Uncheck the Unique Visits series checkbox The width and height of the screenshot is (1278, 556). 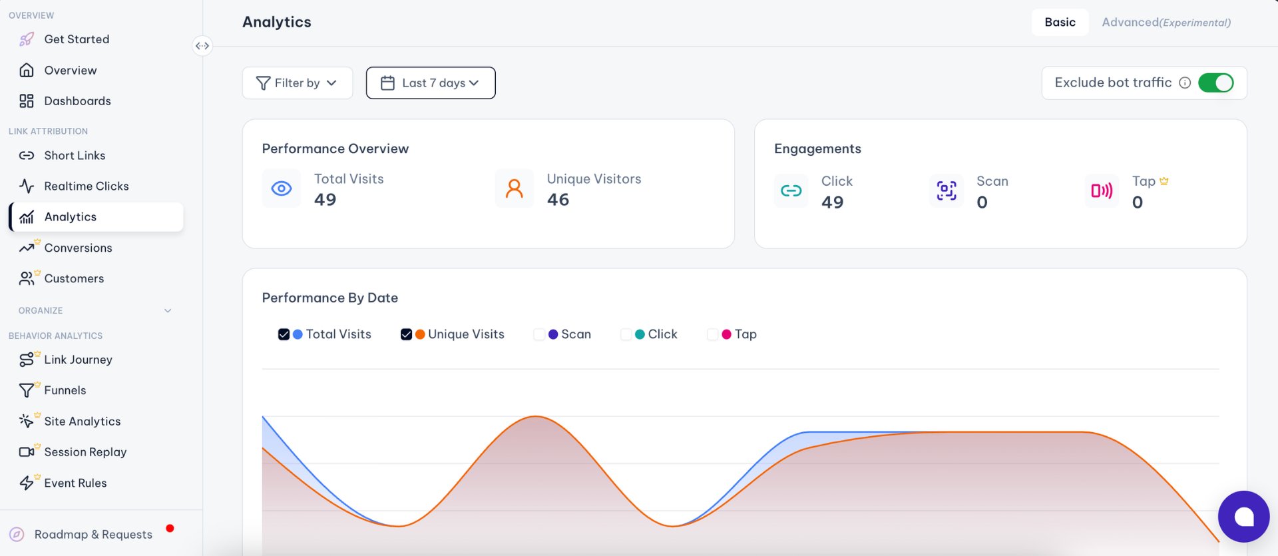(406, 334)
